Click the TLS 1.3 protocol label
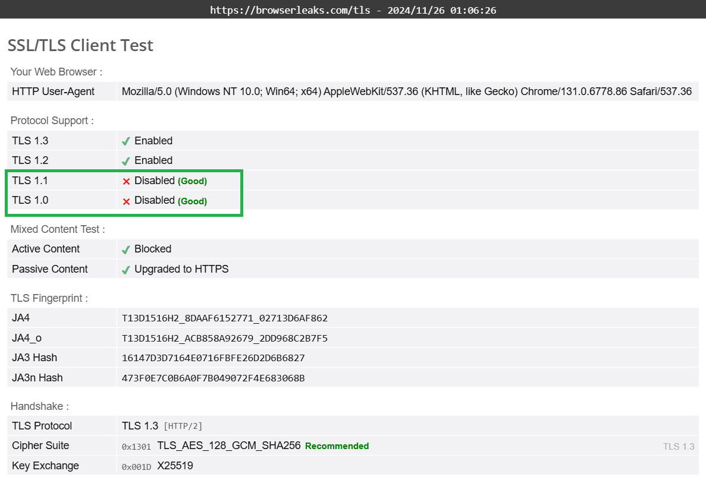The width and height of the screenshot is (706, 477). pyautogui.click(x=30, y=141)
